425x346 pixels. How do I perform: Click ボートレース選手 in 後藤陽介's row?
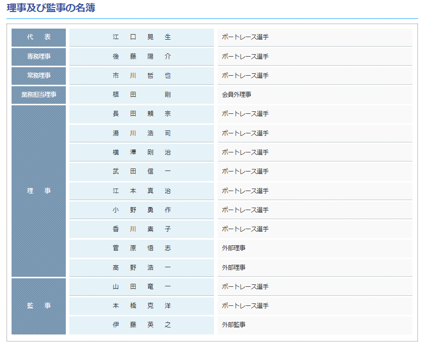[x=245, y=57]
